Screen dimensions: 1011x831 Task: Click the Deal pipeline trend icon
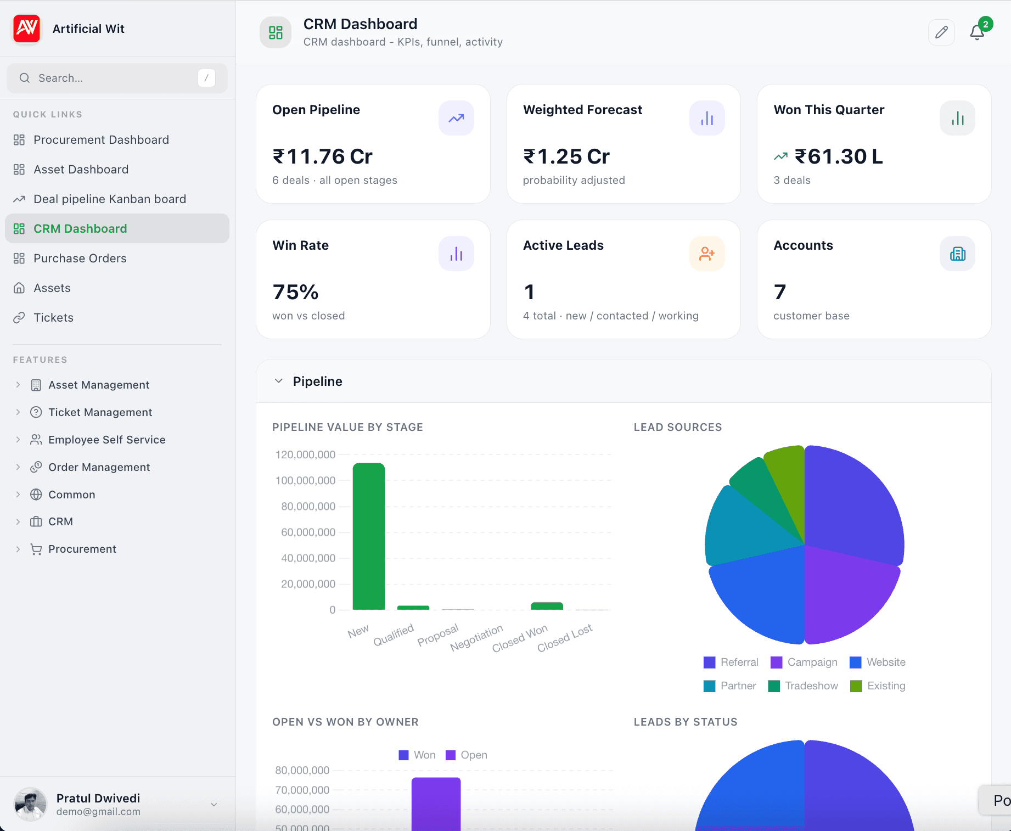tap(19, 199)
